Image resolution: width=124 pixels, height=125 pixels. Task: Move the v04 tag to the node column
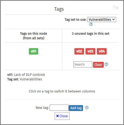point(102,51)
